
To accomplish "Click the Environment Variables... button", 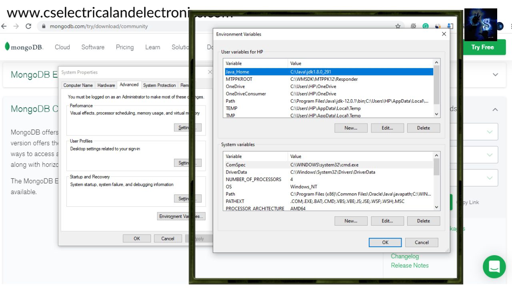I will point(181,216).
